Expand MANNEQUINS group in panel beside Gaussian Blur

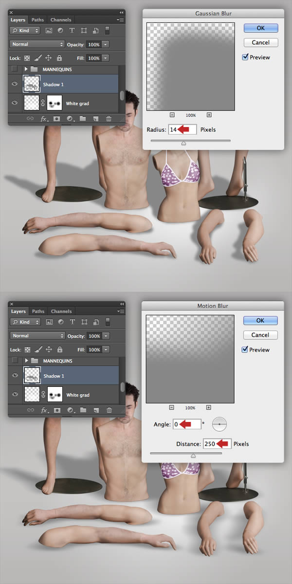[x=26, y=69]
